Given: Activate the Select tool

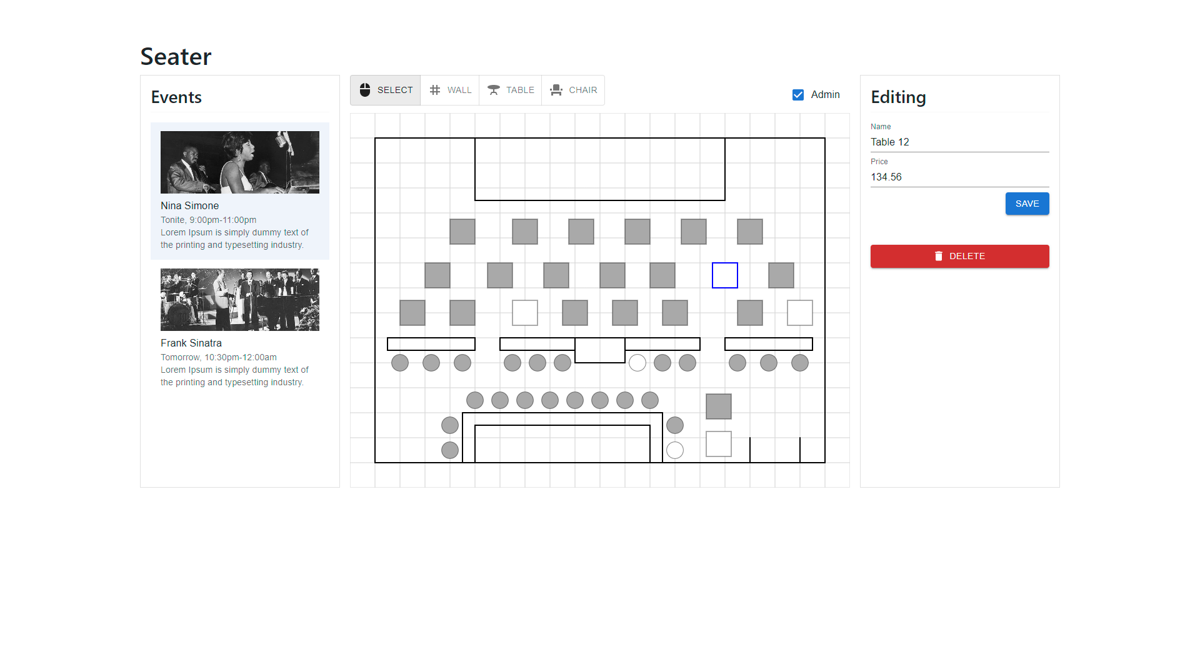Looking at the screenshot, I should click(386, 90).
